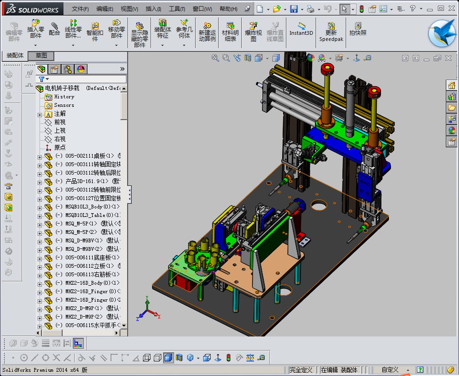This screenshot has width=459, height=376.
Task: Open the 插入零部件 dropdown arrow
Action: click(36, 45)
